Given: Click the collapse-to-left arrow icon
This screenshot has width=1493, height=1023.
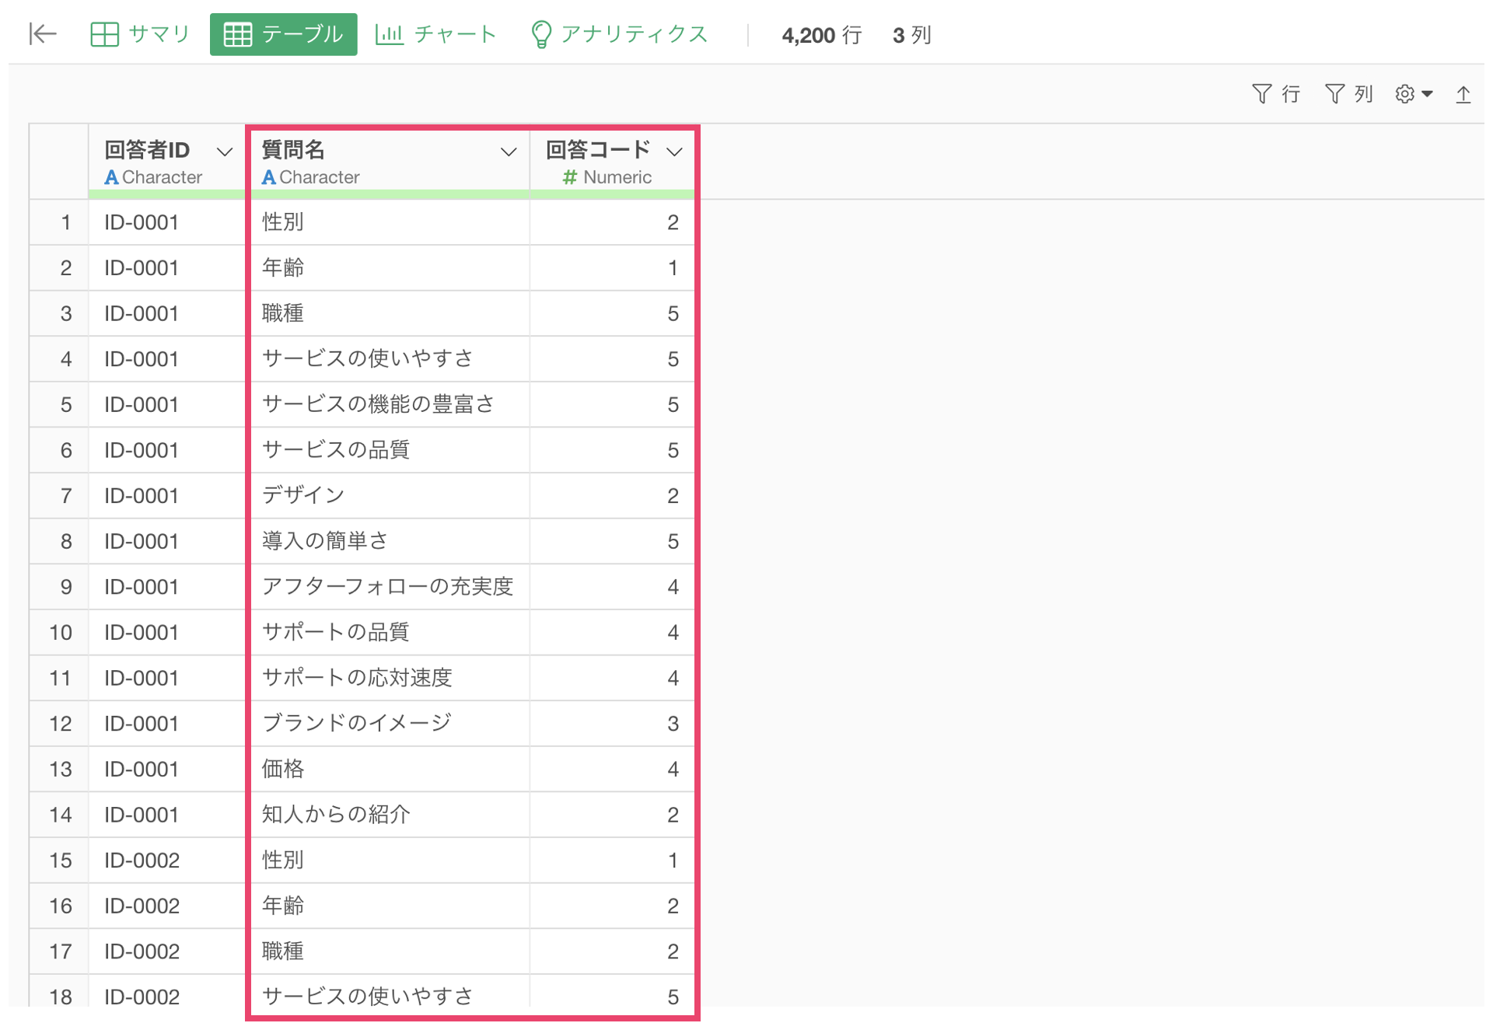Looking at the screenshot, I should pos(43,34).
